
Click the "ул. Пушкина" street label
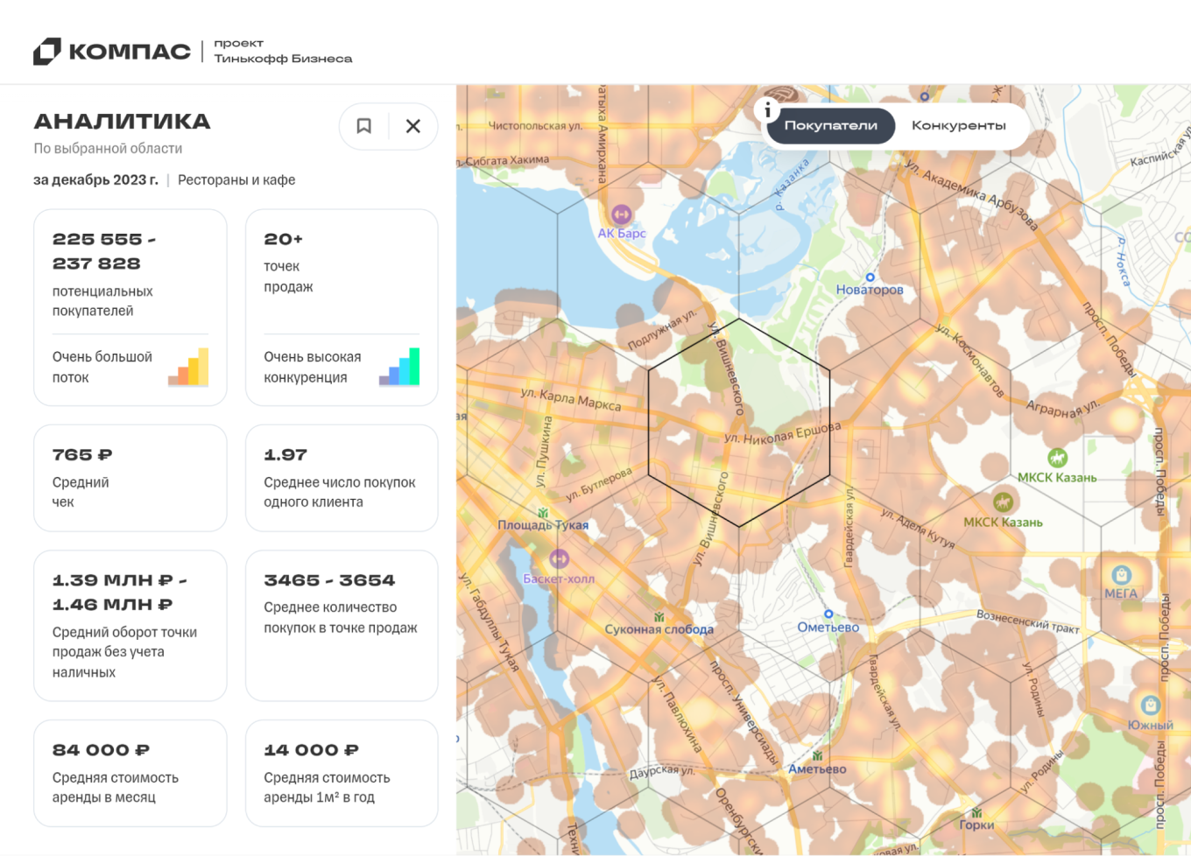click(x=544, y=452)
